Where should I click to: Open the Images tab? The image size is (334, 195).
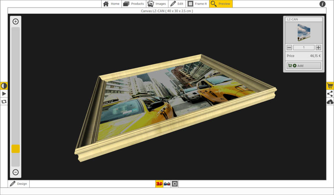(157, 4)
